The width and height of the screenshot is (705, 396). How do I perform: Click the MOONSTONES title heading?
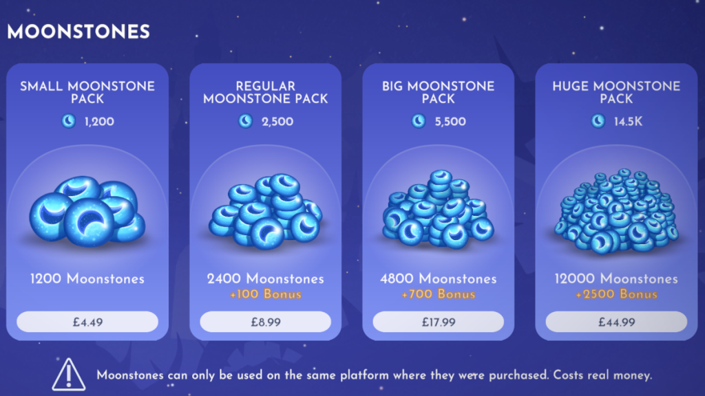78,32
